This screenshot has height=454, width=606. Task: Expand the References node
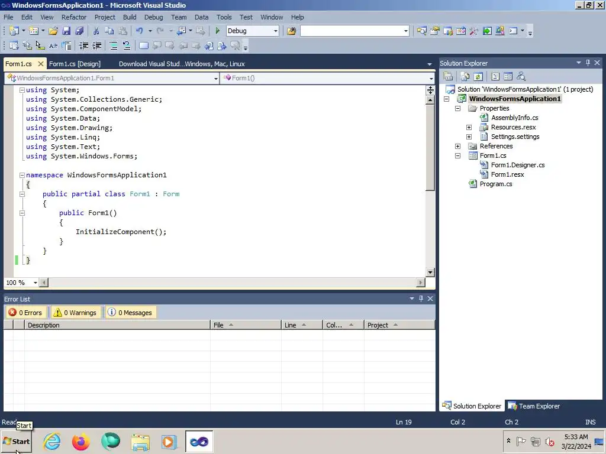tap(457, 147)
